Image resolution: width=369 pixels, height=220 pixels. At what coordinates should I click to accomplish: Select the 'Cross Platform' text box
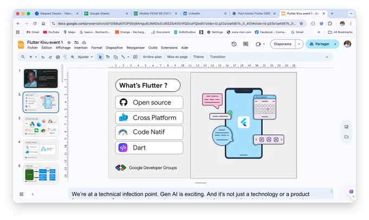(149, 118)
